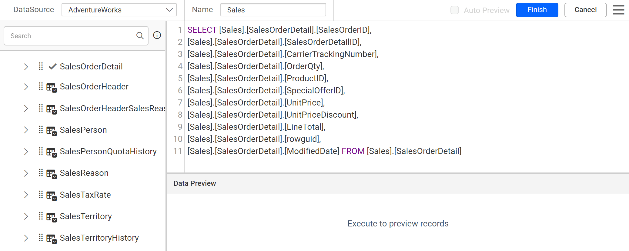Click the Name field containing Sales
The height and width of the screenshot is (251, 629).
pos(273,10)
